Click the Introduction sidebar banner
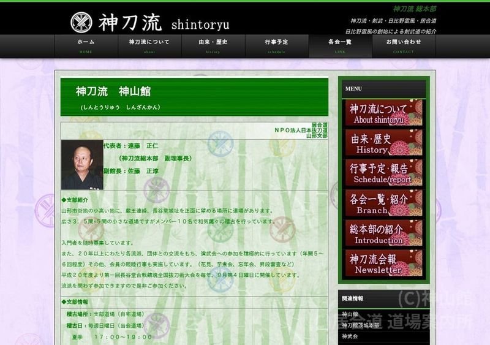The image size is (490, 345). tap(384, 233)
